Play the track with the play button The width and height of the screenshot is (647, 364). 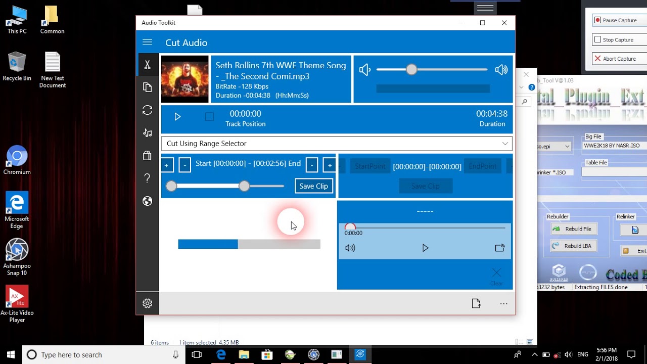pyautogui.click(x=177, y=117)
